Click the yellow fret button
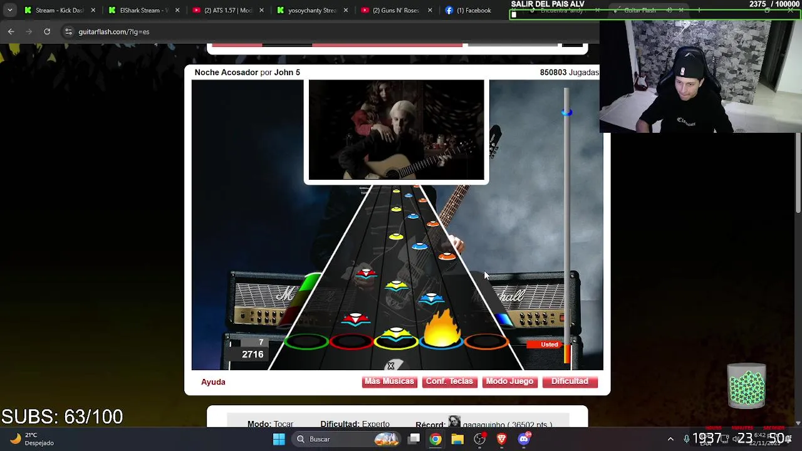Viewport: 802px width, 451px height. [x=396, y=340]
